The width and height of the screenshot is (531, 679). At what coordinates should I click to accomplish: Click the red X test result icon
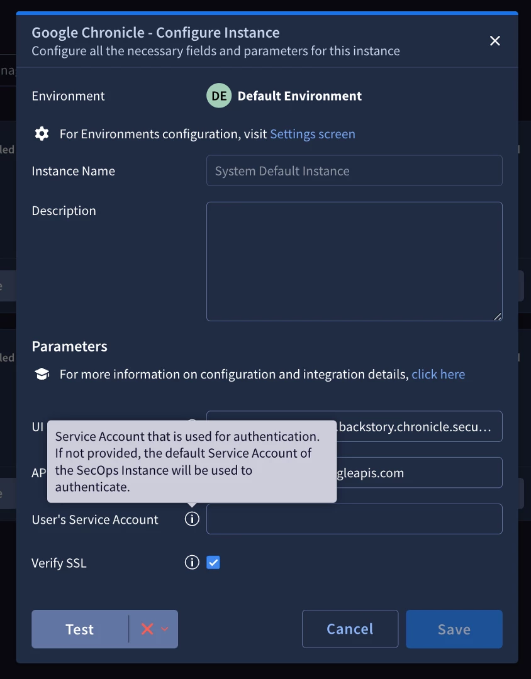click(x=147, y=629)
